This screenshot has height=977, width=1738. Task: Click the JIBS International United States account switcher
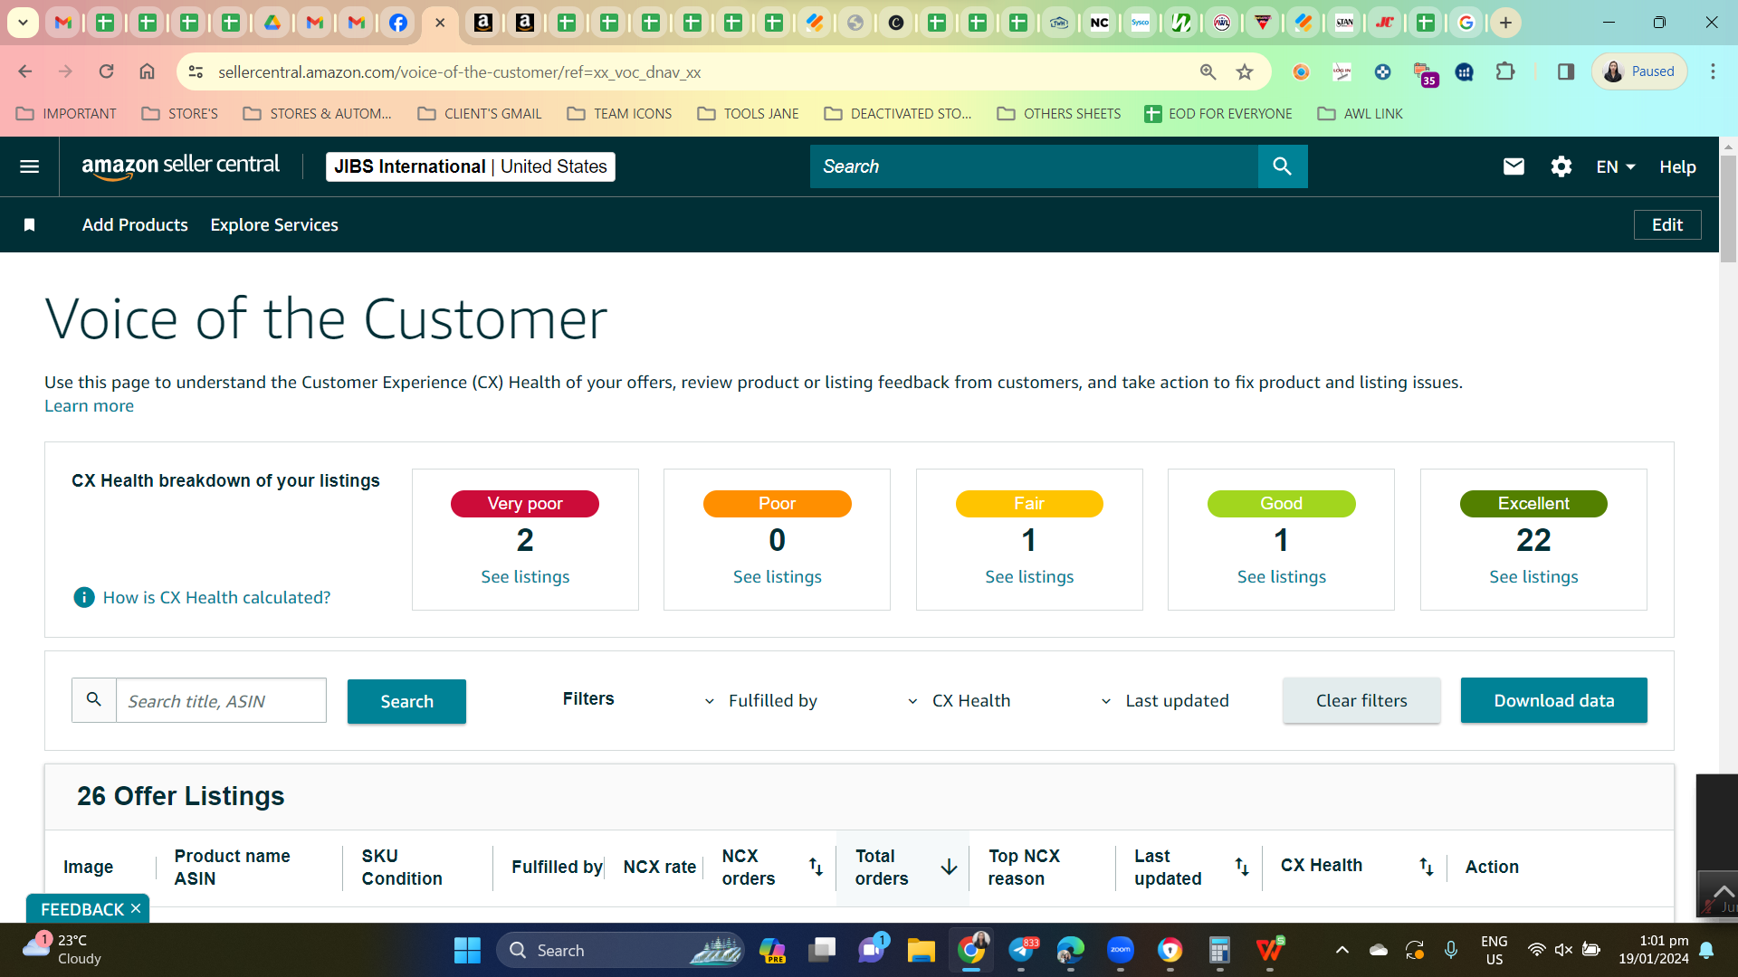coord(470,166)
